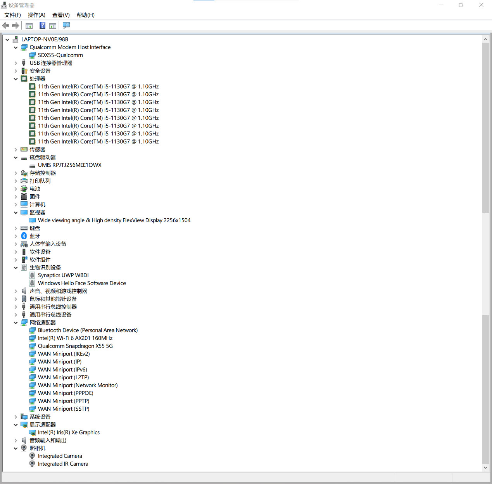Click the show/hide console tree toolbar icon

coord(29,26)
